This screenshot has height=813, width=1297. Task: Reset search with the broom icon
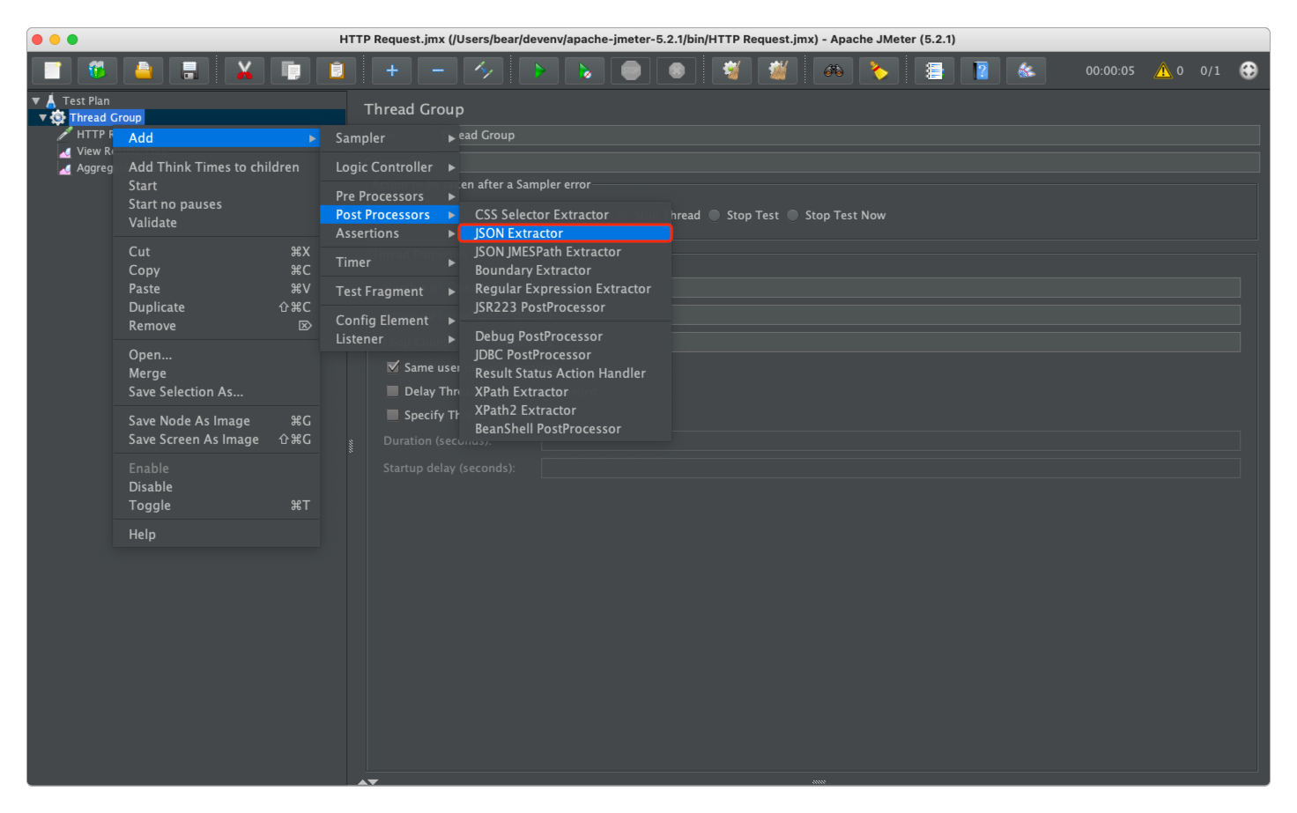[x=879, y=70]
